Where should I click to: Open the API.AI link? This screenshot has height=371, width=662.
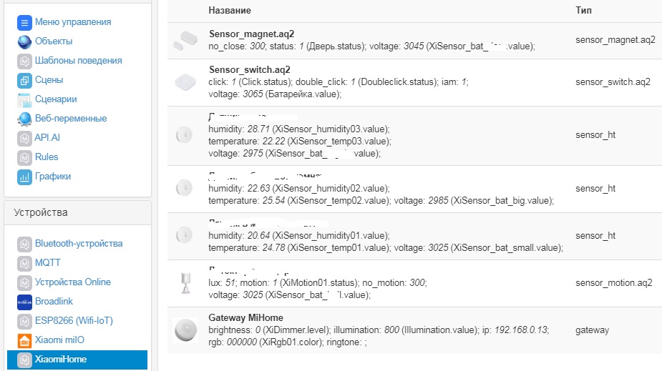[47, 138]
